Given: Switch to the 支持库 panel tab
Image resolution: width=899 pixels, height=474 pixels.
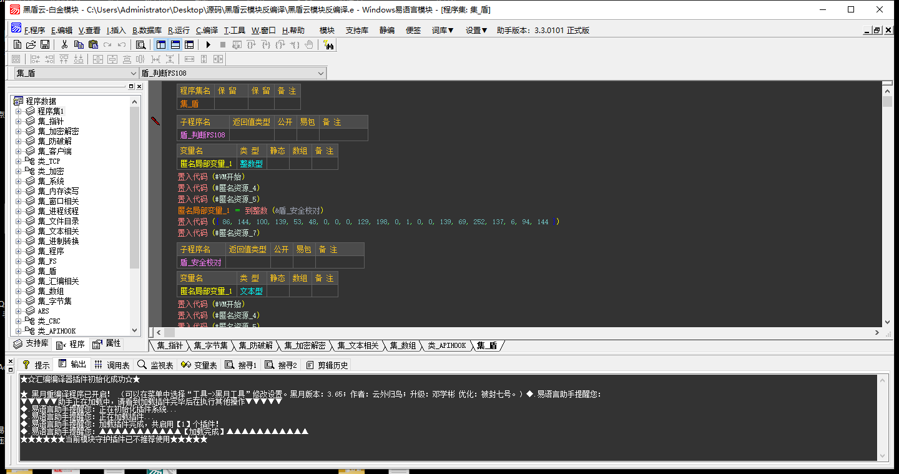Looking at the screenshot, I should pos(31,343).
